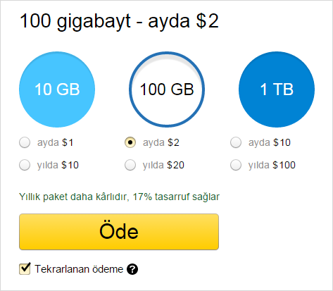The width and height of the screenshot is (333, 291).
Task: Click the "yılda $20" label text
Action: (x=163, y=165)
